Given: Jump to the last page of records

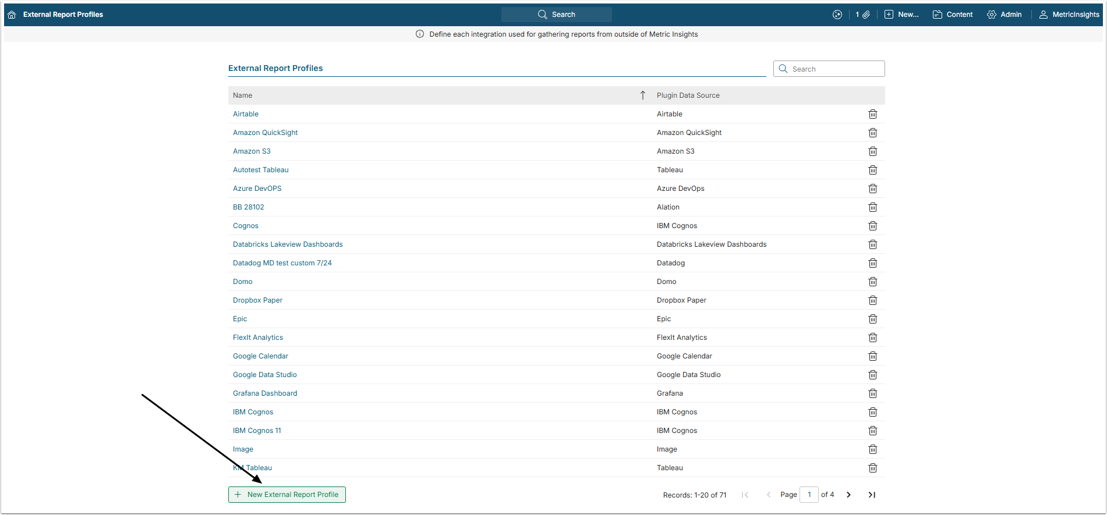Looking at the screenshot, I should pos(872,495).
